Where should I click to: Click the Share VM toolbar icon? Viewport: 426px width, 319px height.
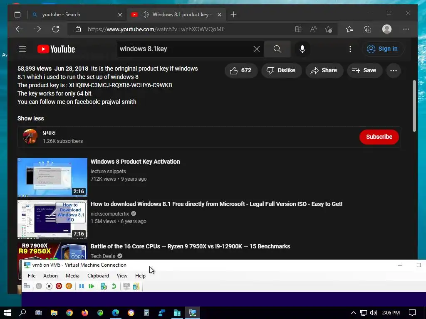[x=136, y=286]
